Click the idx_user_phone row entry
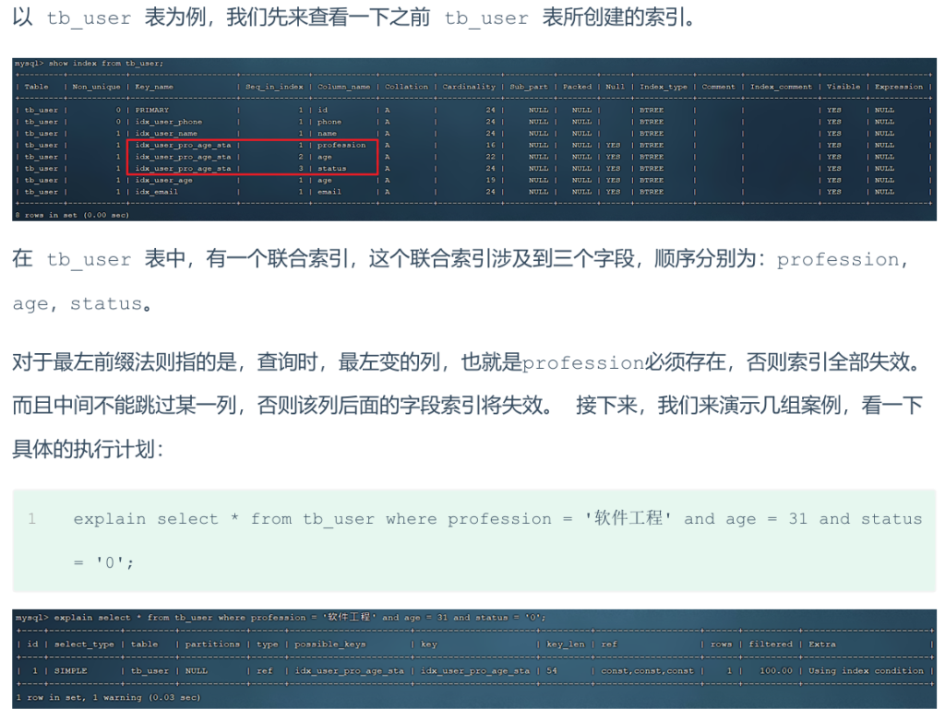The height and width of the screenshot is (721, 945). click(x=168, y=122)
